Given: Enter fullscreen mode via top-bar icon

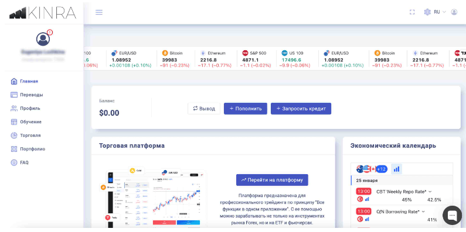Looking at the screenshot, I should tap(412, 12).
